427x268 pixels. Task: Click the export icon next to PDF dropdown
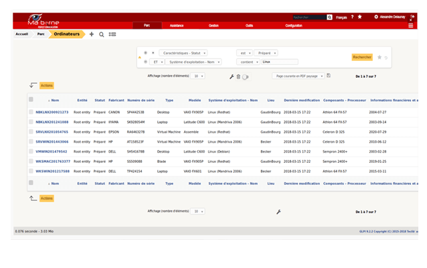(329, 76)
